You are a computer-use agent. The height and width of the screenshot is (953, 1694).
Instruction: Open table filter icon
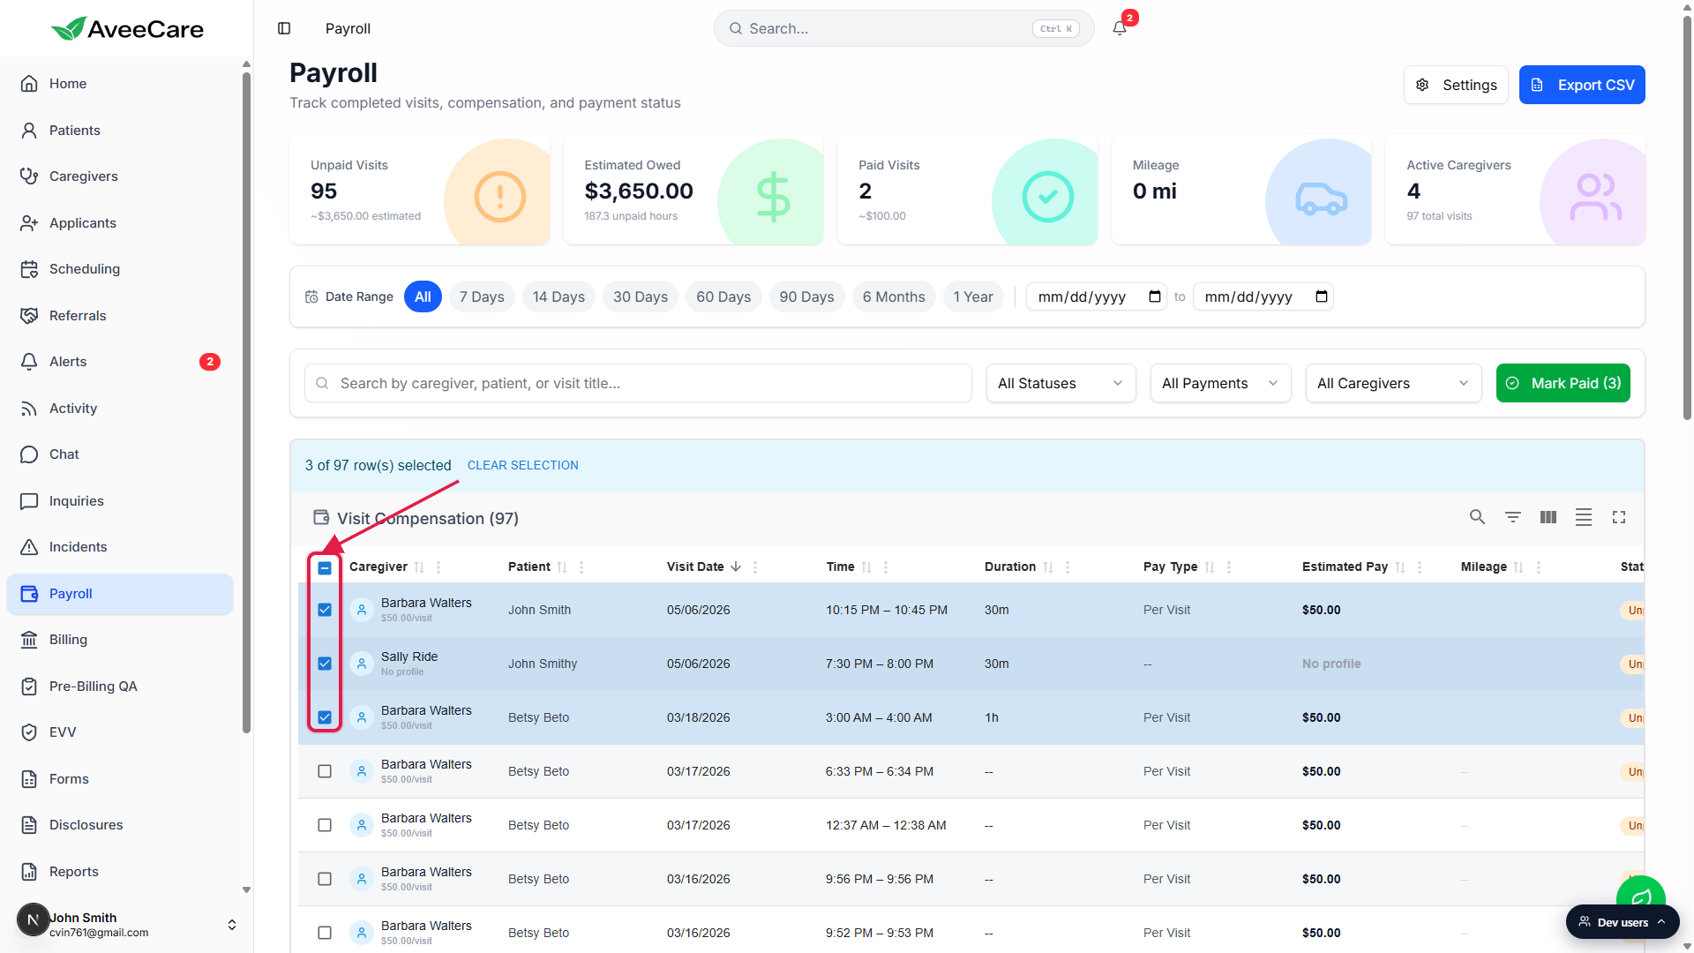pos(1512,517)
